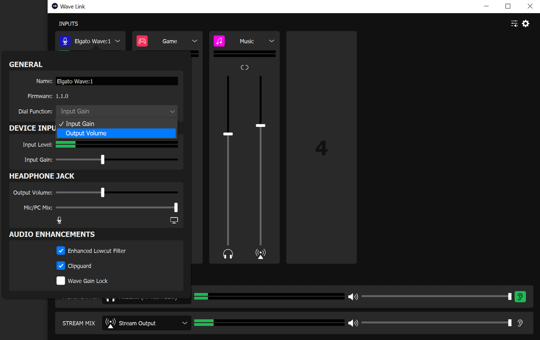Click the Output Volume slider handle
540x340 pixels.
coord(103,193)
